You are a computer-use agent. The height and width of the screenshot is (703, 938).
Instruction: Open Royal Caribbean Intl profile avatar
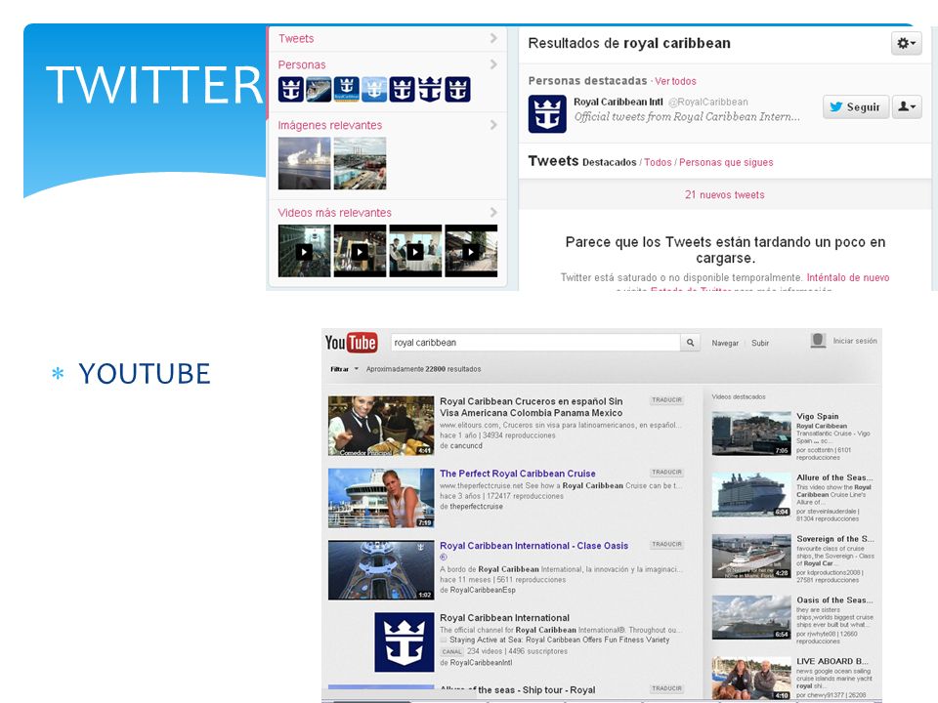point(547,113)
